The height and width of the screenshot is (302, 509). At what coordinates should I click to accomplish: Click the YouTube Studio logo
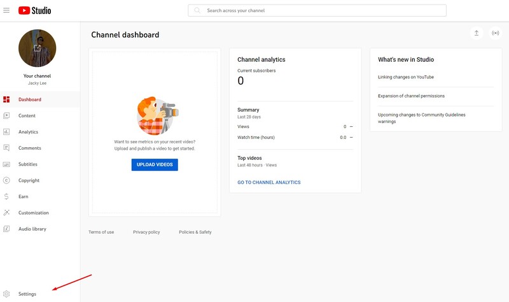pos(34,10)
